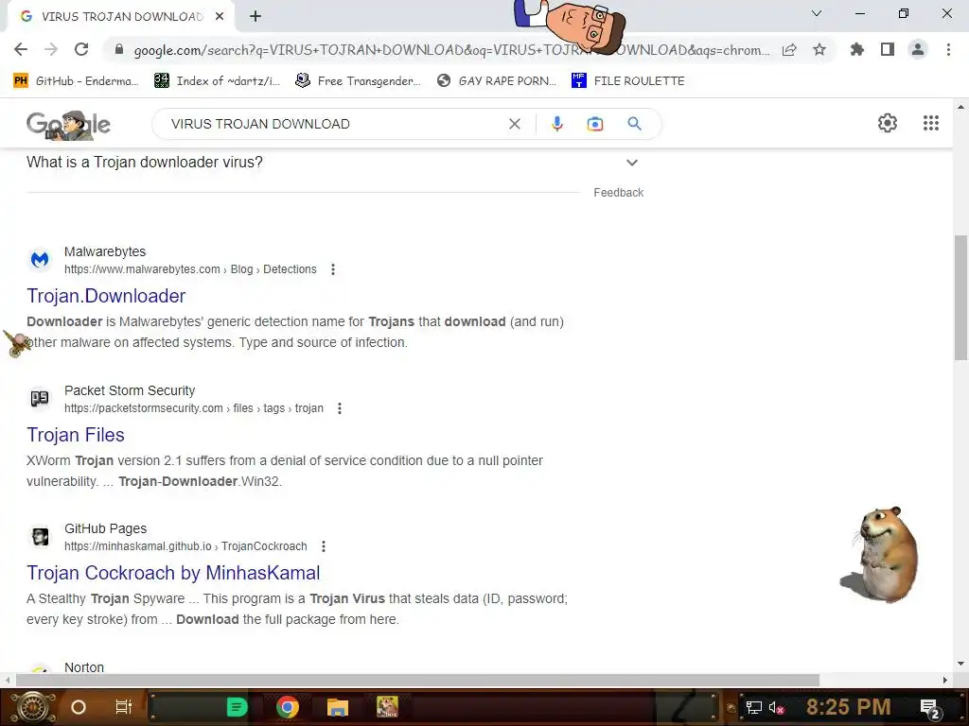
Task: Click the Google logo
Action: pos(68,124)
